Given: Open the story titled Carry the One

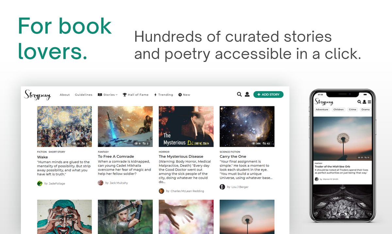Looking at the screenshot, I should pos(233,156).
